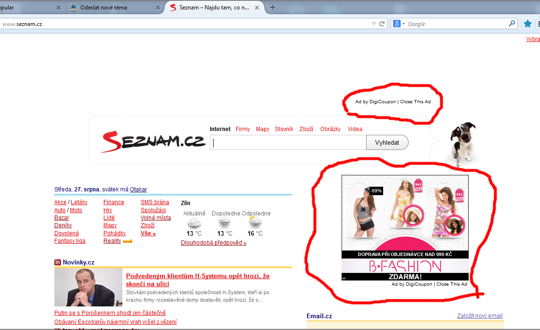Open the Novinky.cz heading link
Viewport: 540px width, 330px height.
point(78,262)
